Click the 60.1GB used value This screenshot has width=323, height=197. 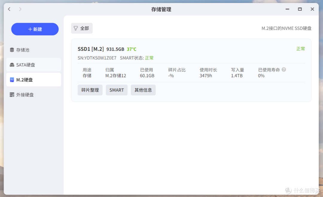click(147, 76)
